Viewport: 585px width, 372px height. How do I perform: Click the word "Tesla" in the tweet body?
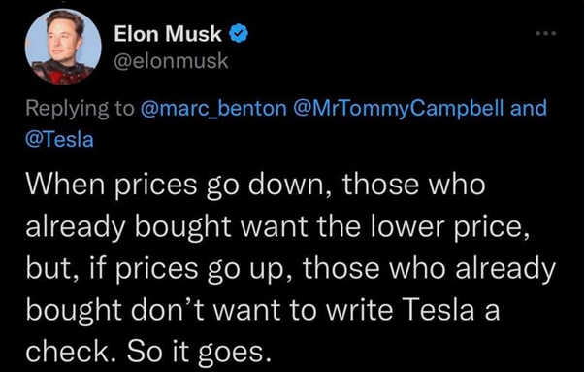(439, 310)
